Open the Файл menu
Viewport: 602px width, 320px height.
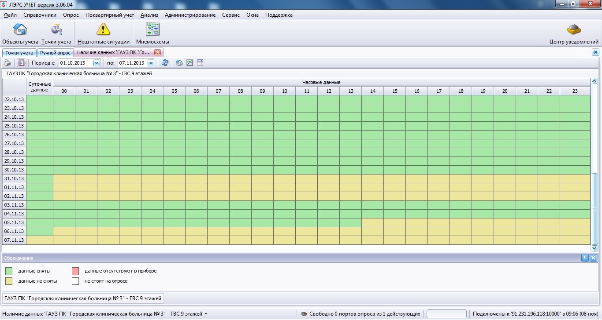tap(10, 15)
